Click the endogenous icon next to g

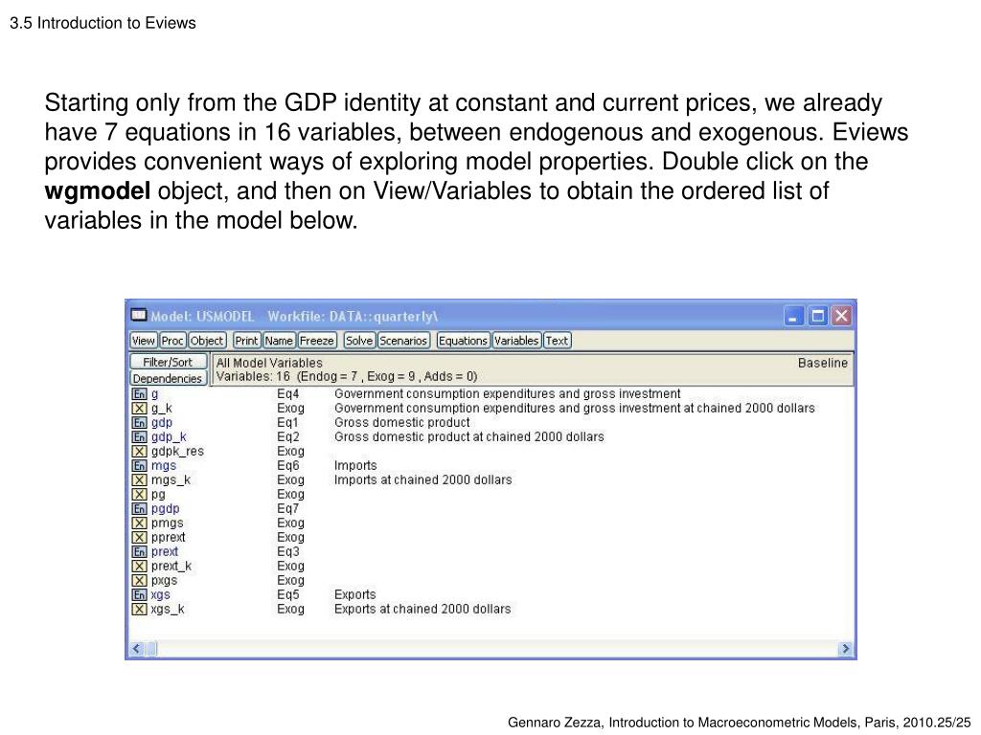(139, 393)
